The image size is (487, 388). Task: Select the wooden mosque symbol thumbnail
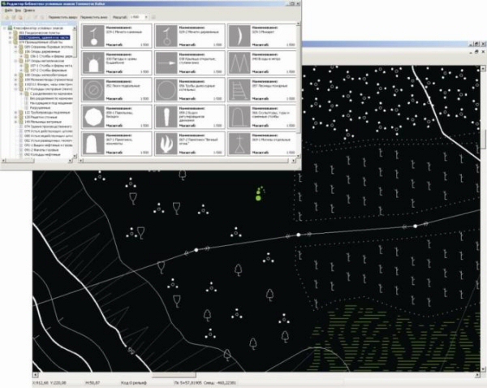[x=164, y=36]
